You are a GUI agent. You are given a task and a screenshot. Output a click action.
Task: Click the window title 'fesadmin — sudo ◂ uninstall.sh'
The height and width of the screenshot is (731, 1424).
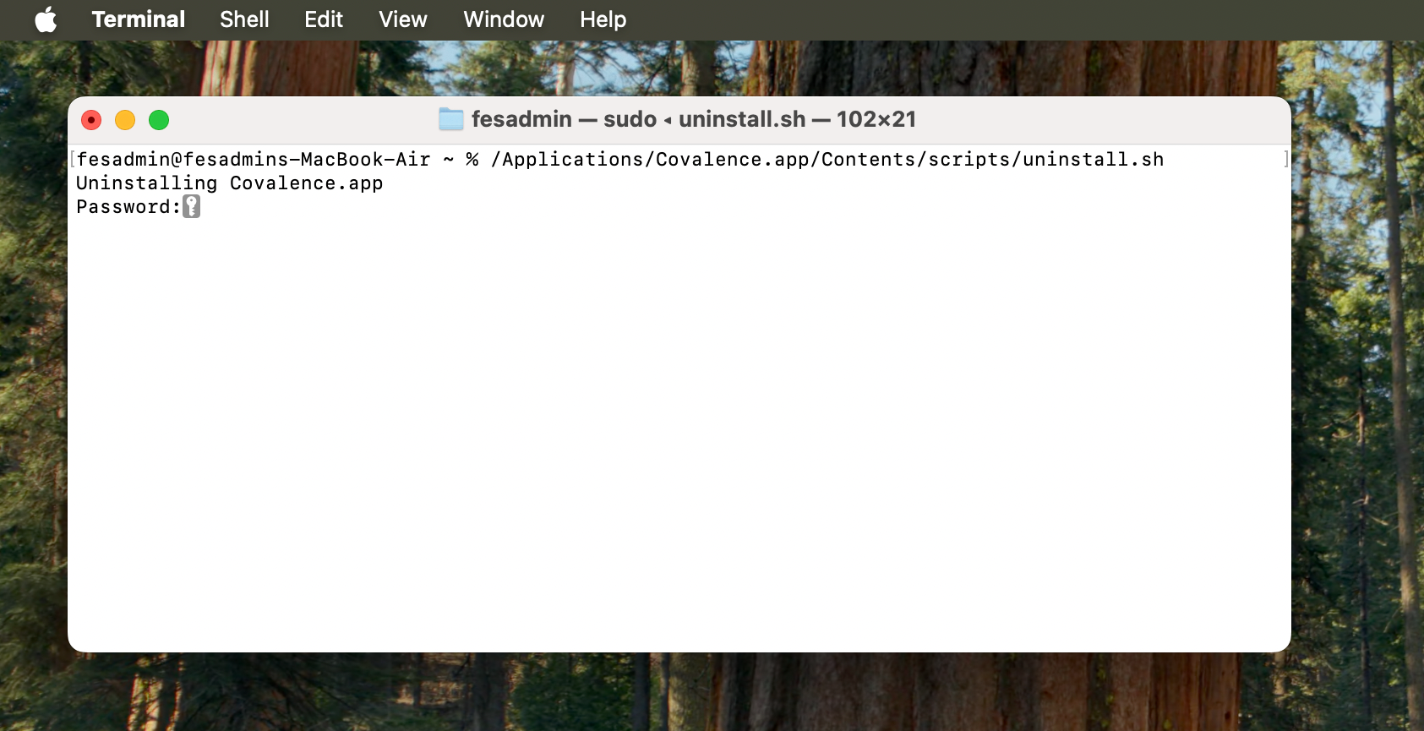coord(638,119)
